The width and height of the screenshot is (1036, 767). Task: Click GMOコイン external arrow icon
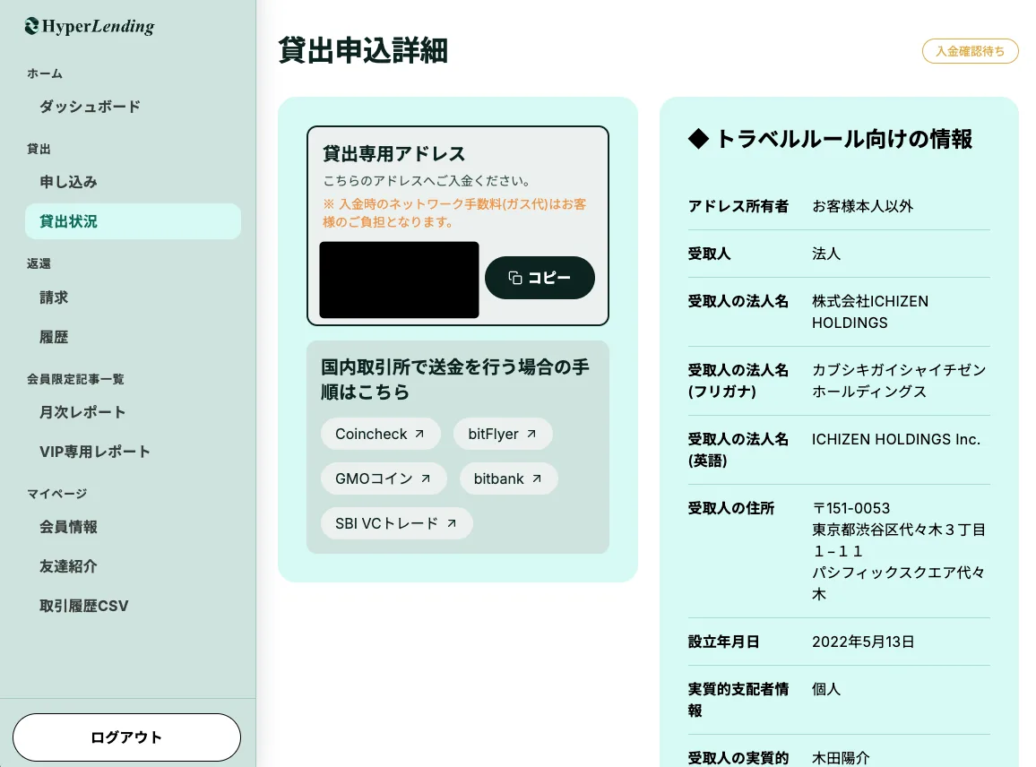coord(426,478)
